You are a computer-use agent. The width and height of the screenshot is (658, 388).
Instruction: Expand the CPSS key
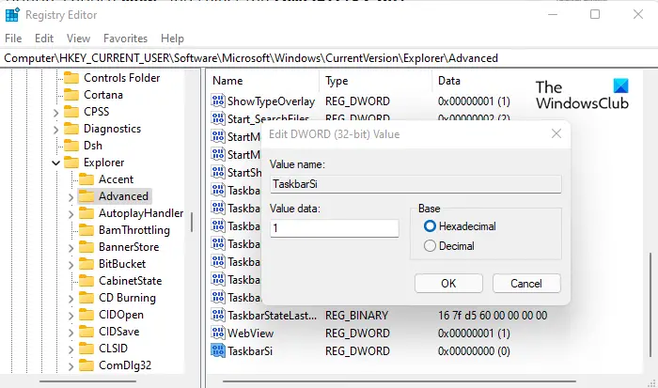click(55, 113)
